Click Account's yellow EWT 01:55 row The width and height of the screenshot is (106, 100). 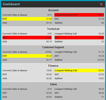click(27, 19)
